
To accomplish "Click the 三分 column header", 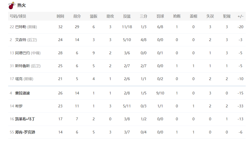I will (x=144, y=16).
